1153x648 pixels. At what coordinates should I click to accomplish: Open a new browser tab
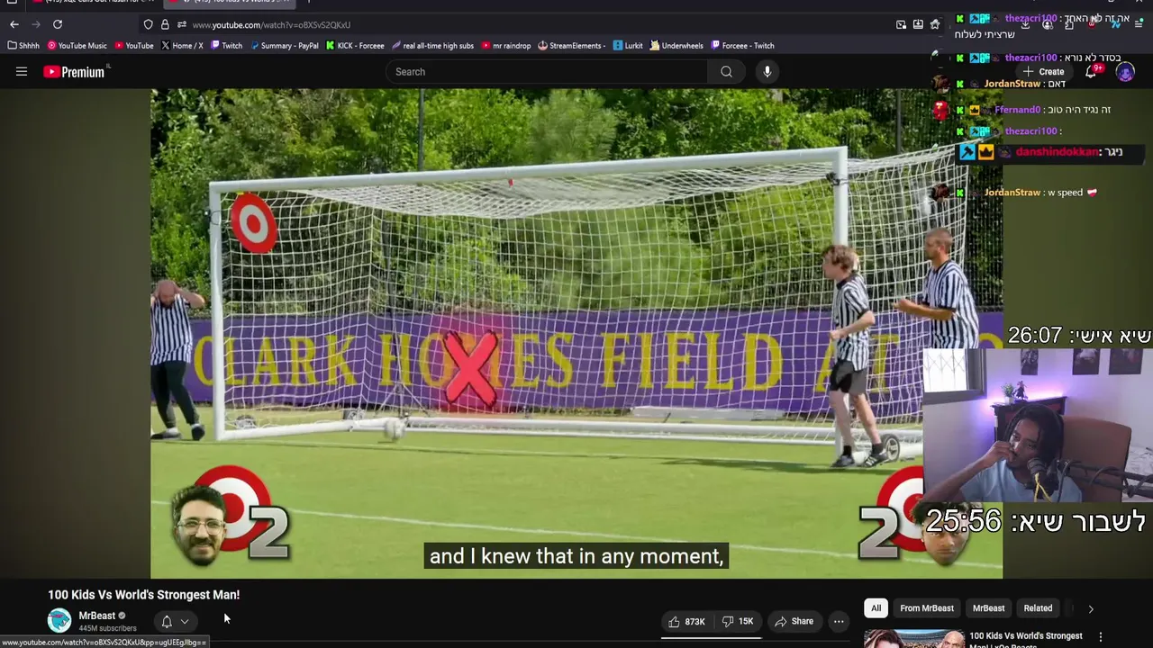(x=309, y=3)
